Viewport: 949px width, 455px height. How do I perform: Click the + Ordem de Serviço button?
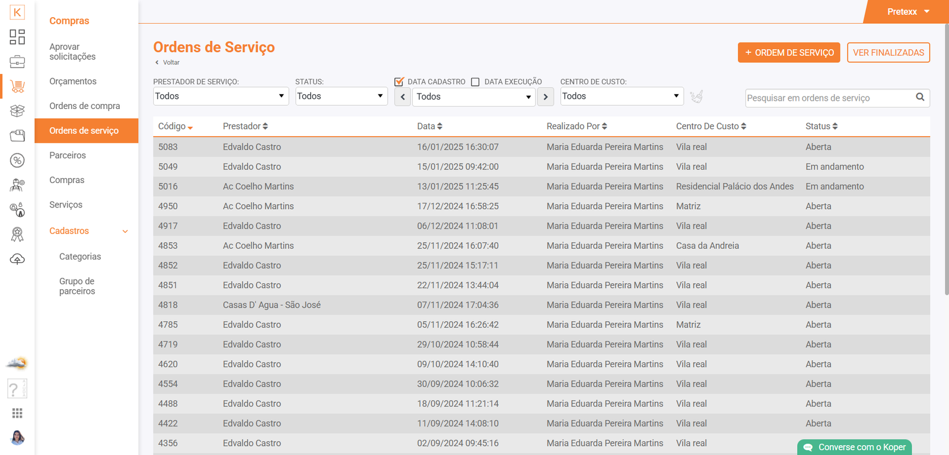(x=789, y=53)
